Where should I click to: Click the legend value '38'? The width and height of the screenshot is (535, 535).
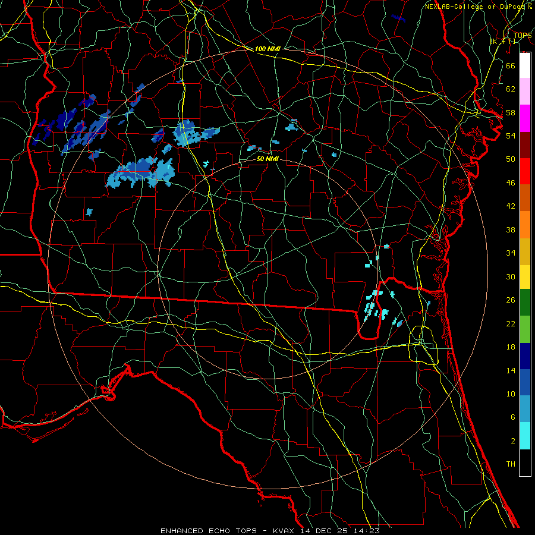(511, 229)
